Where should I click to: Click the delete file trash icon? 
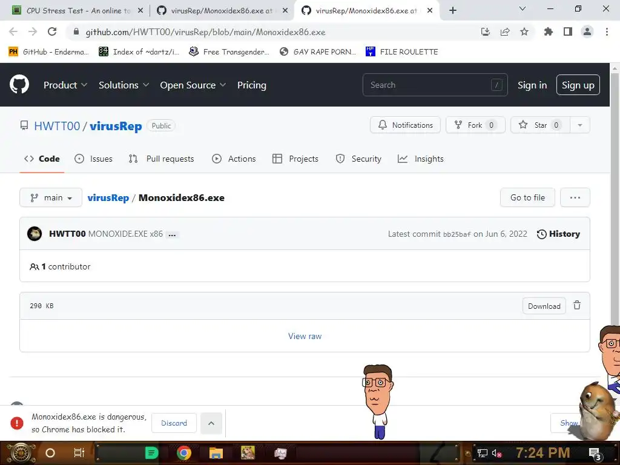tap(577, 305)
